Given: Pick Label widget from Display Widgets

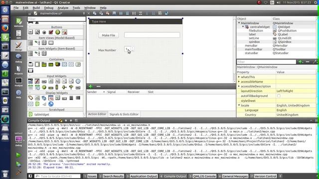Looking at the screenshot, I should point(30,98).
